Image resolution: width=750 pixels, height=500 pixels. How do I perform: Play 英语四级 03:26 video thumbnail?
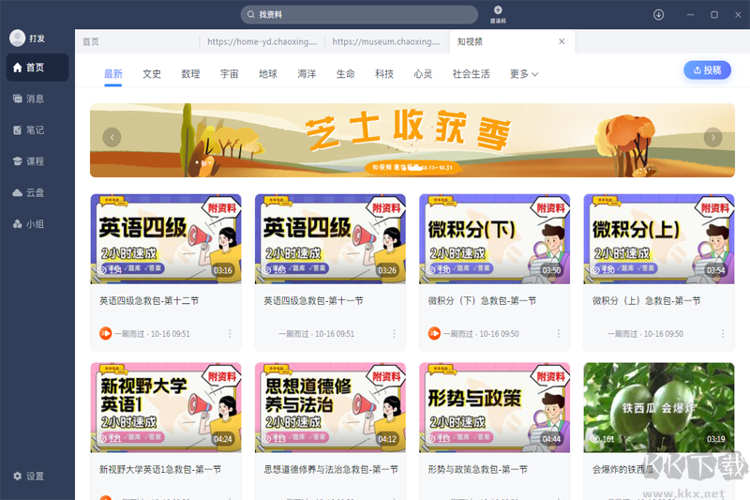[x=330, y=239]
